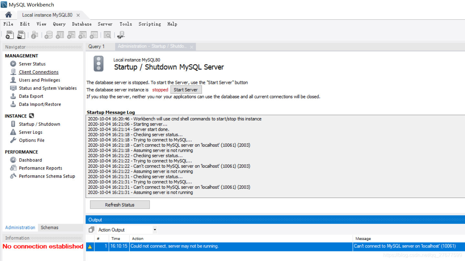Open the Database menu

82,24
